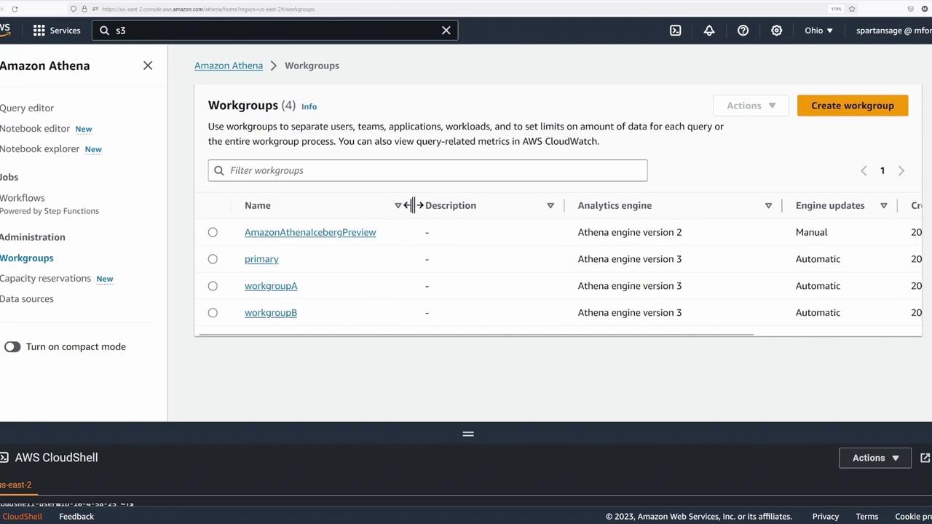This screenshot has width=932, height=524.
Task: Reload the page with the browser refresh icon
Action: pos(15,9)
